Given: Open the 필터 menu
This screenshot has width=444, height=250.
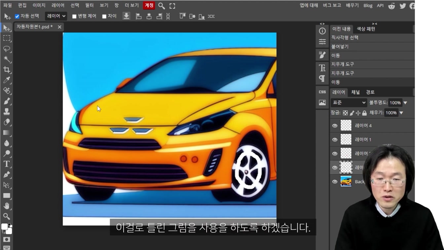Looking at the screenshot, I should (89, 5).
